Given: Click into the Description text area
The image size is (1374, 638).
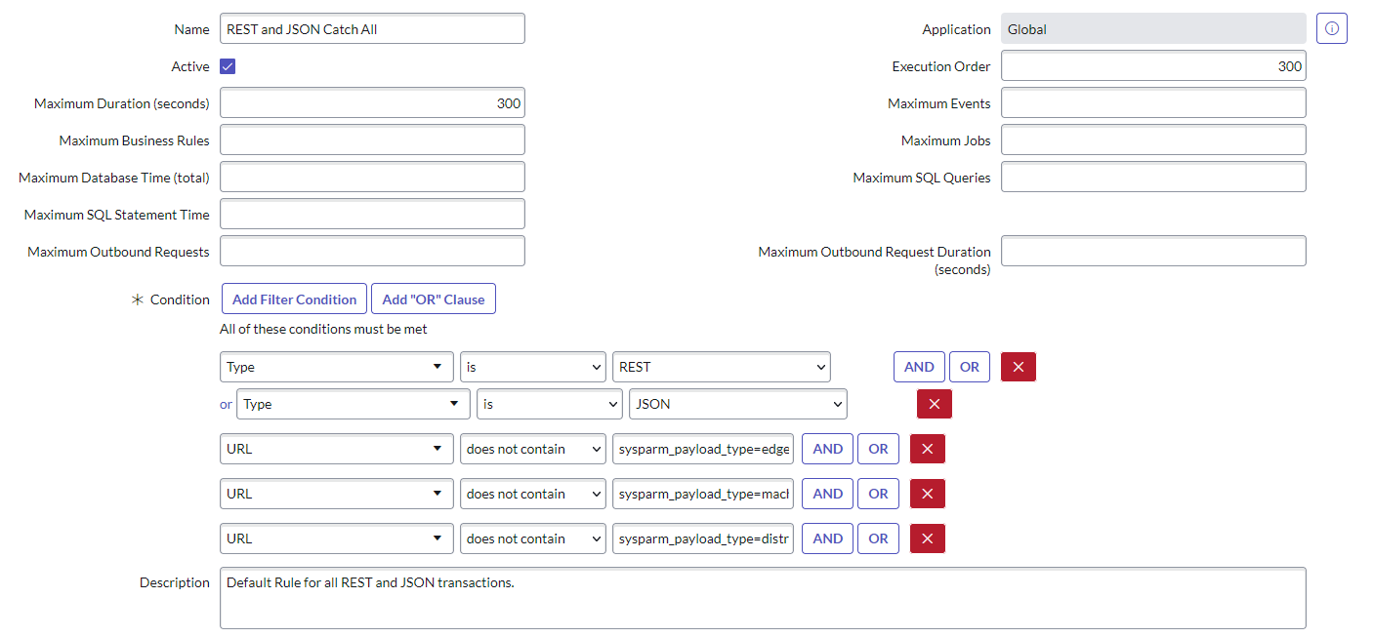Looking at the screenshot, I should click(x=762, y=598).
